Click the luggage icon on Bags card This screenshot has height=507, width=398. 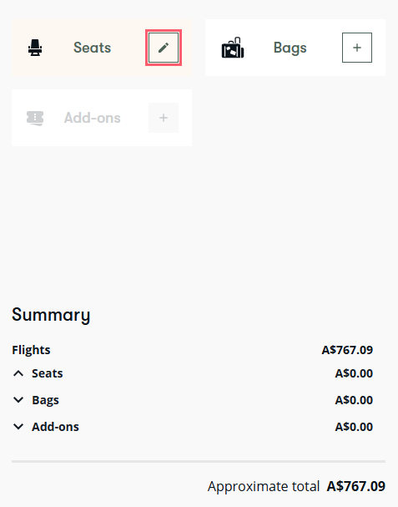click(x=233, y=48)
